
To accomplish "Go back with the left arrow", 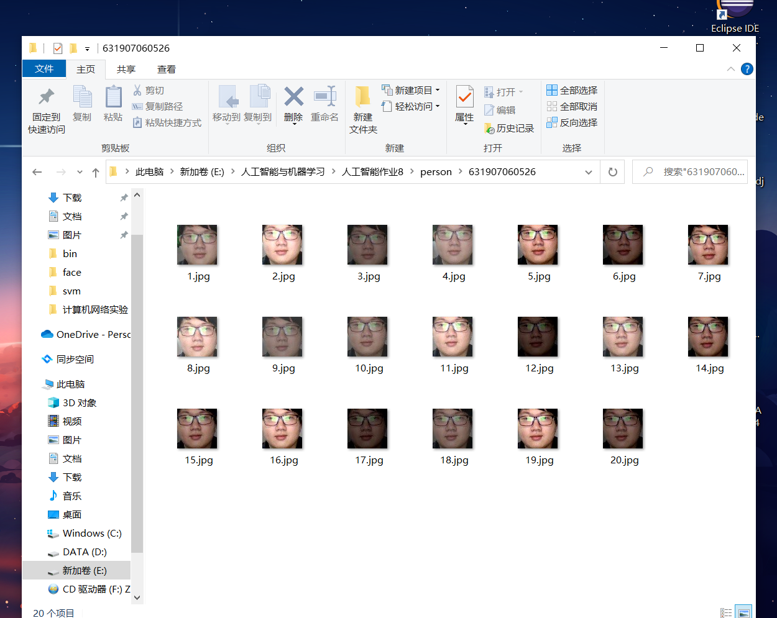I will [x=37, y=172].
